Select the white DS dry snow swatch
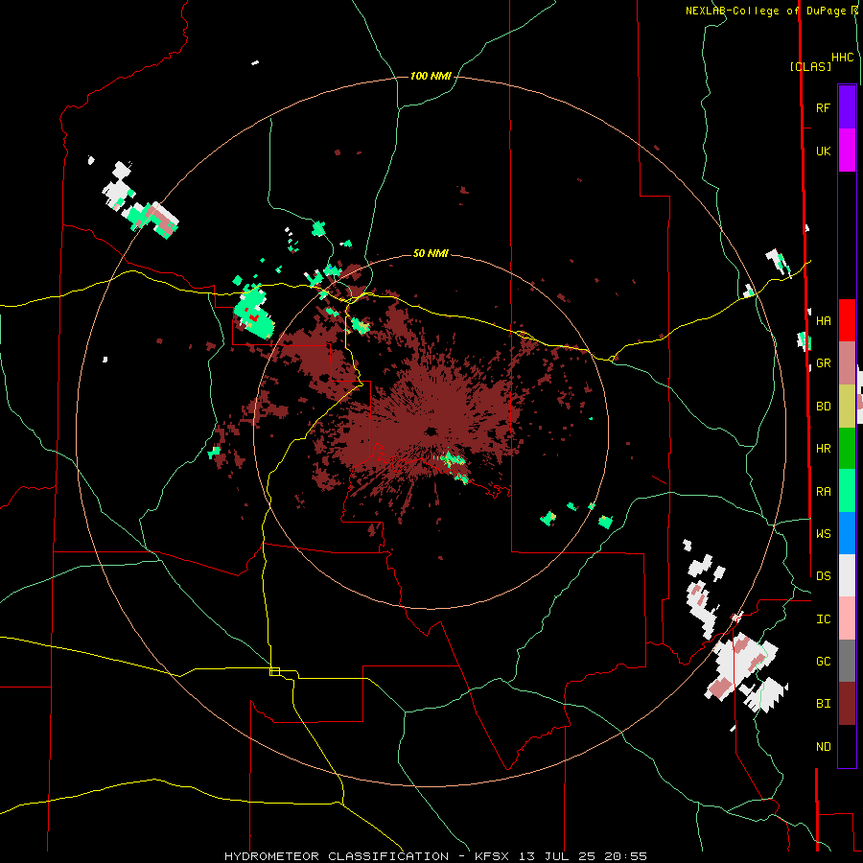Viewport: 863px width, 863px height. tap(847, 575)
